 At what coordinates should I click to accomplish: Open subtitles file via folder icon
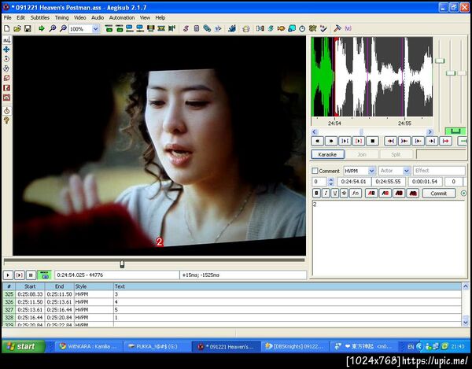click(x=17, y=28)
